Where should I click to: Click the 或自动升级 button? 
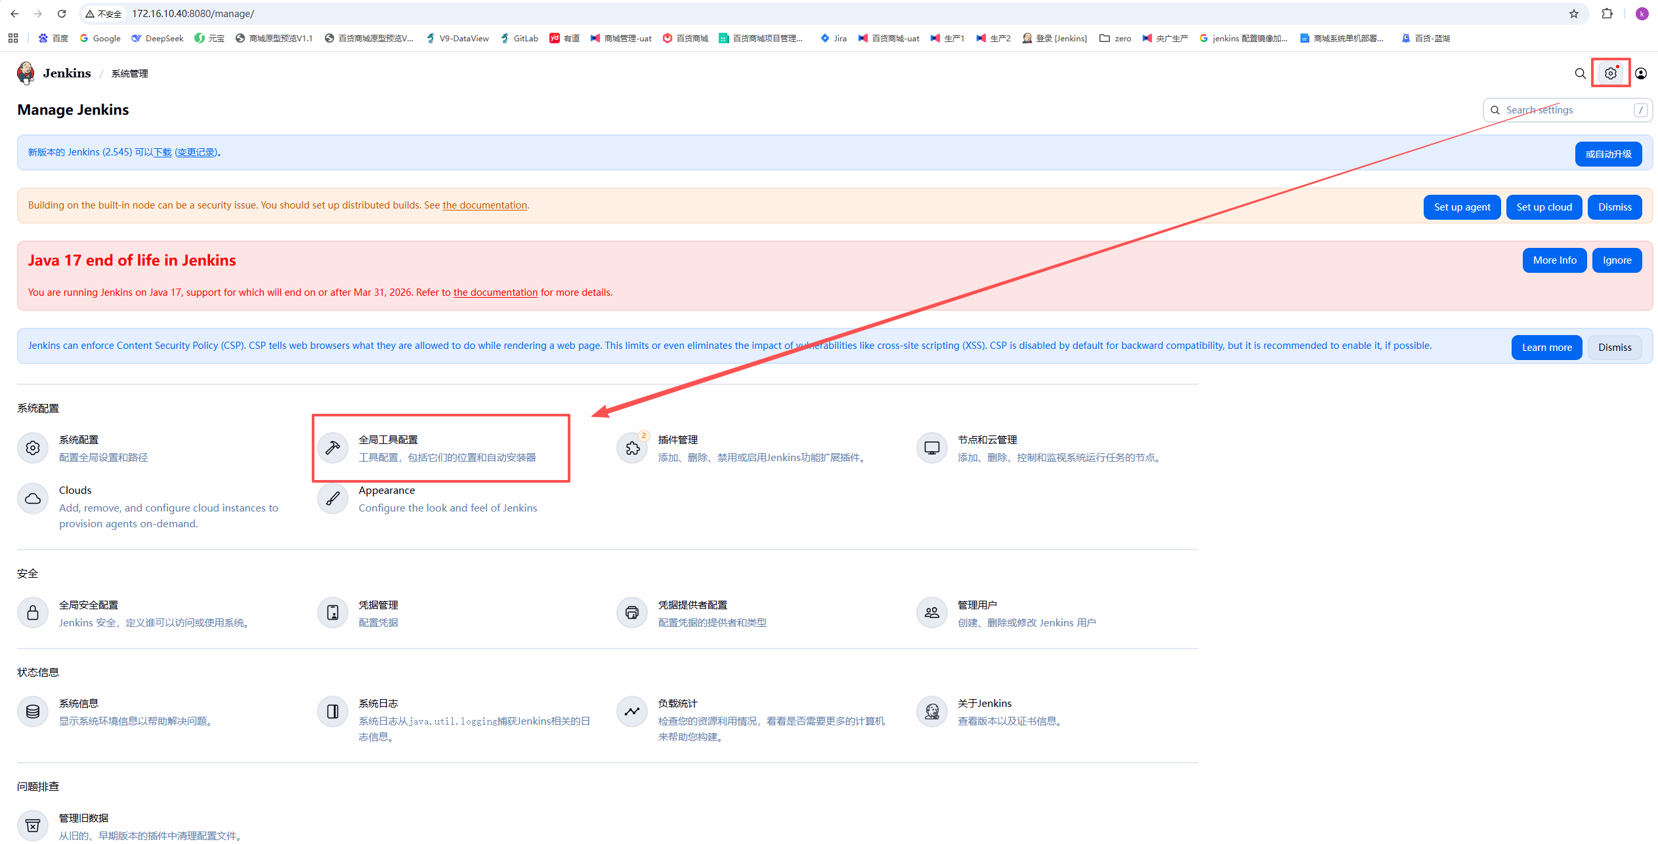pos(1608,154)
